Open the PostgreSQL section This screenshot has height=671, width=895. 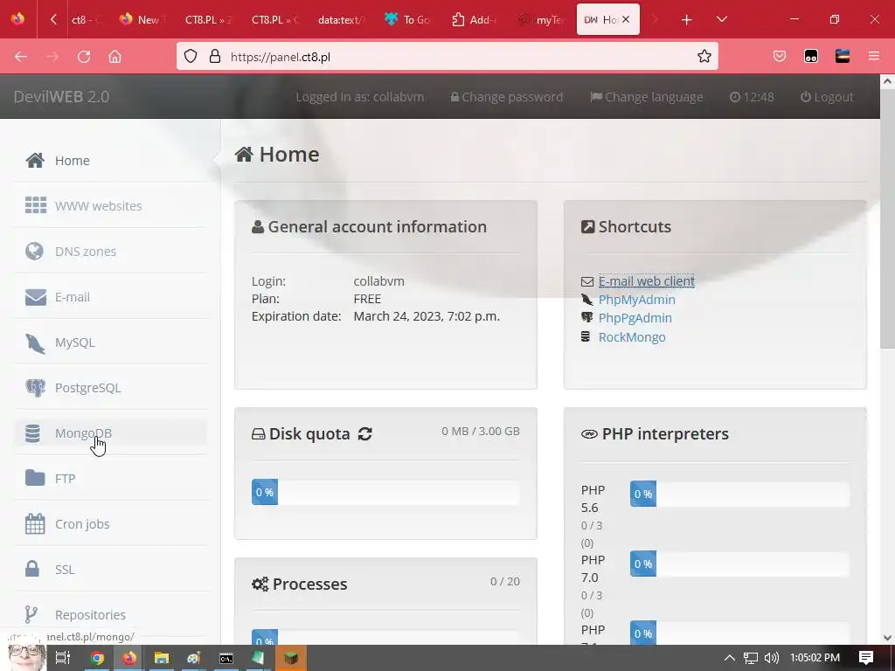[x=111, y=387]
